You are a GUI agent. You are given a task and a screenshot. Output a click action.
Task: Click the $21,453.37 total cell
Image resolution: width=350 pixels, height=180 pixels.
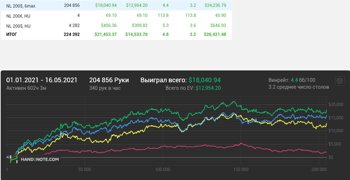click(x=106, y=34)
